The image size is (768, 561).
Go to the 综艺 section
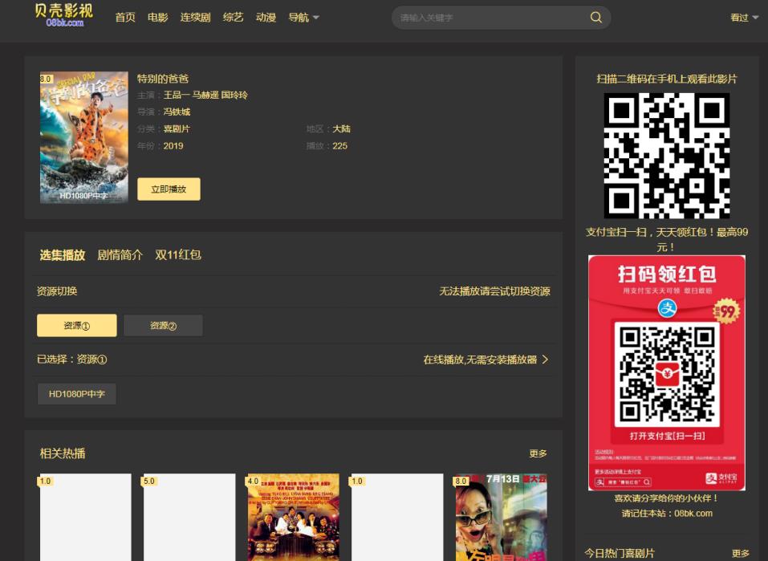tap(234, 18)
